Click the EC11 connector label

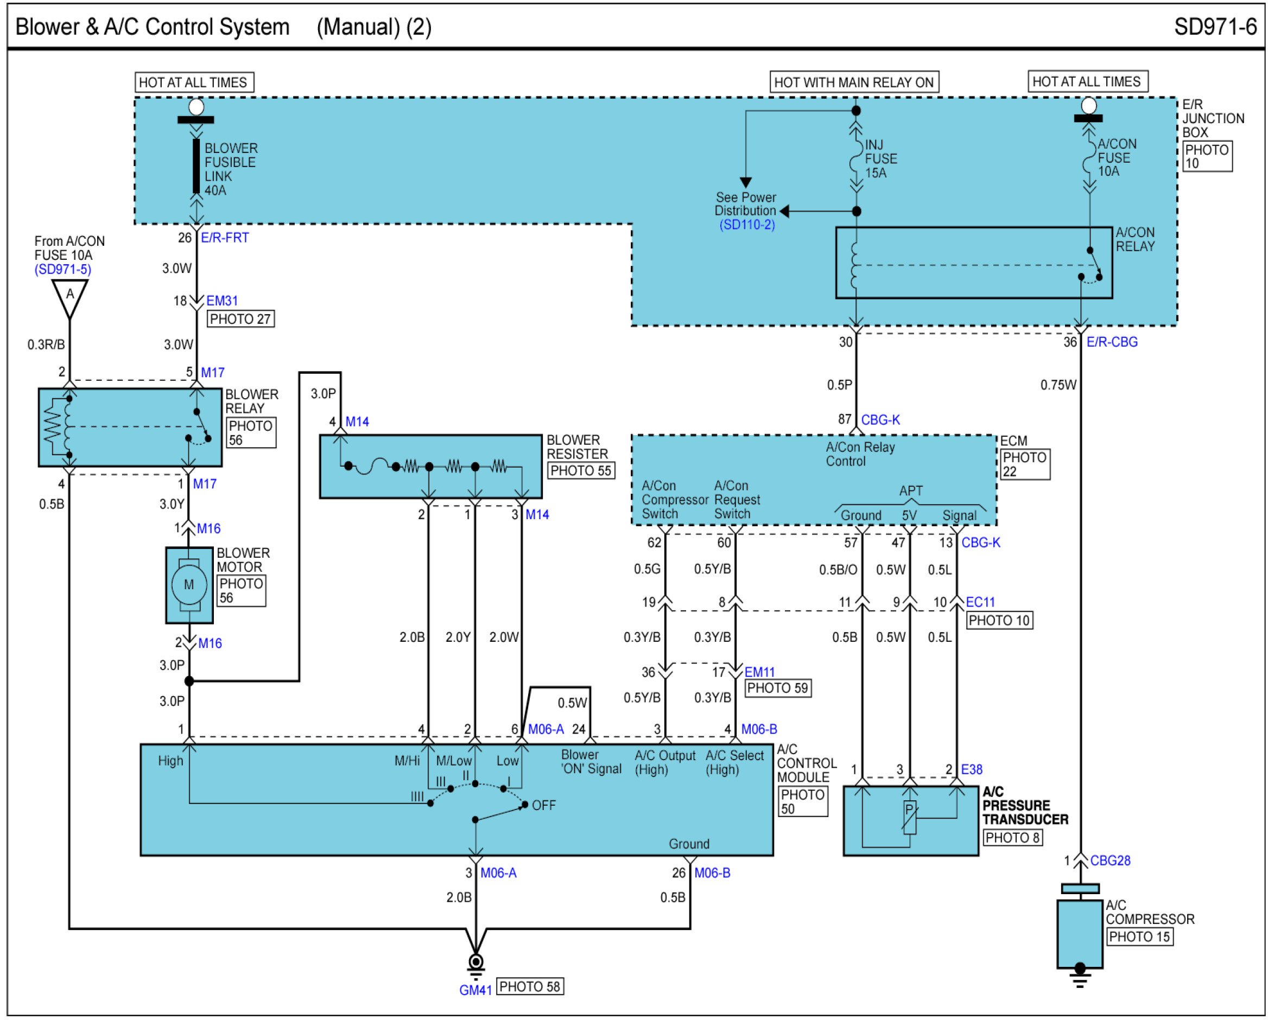click(980, 602)
